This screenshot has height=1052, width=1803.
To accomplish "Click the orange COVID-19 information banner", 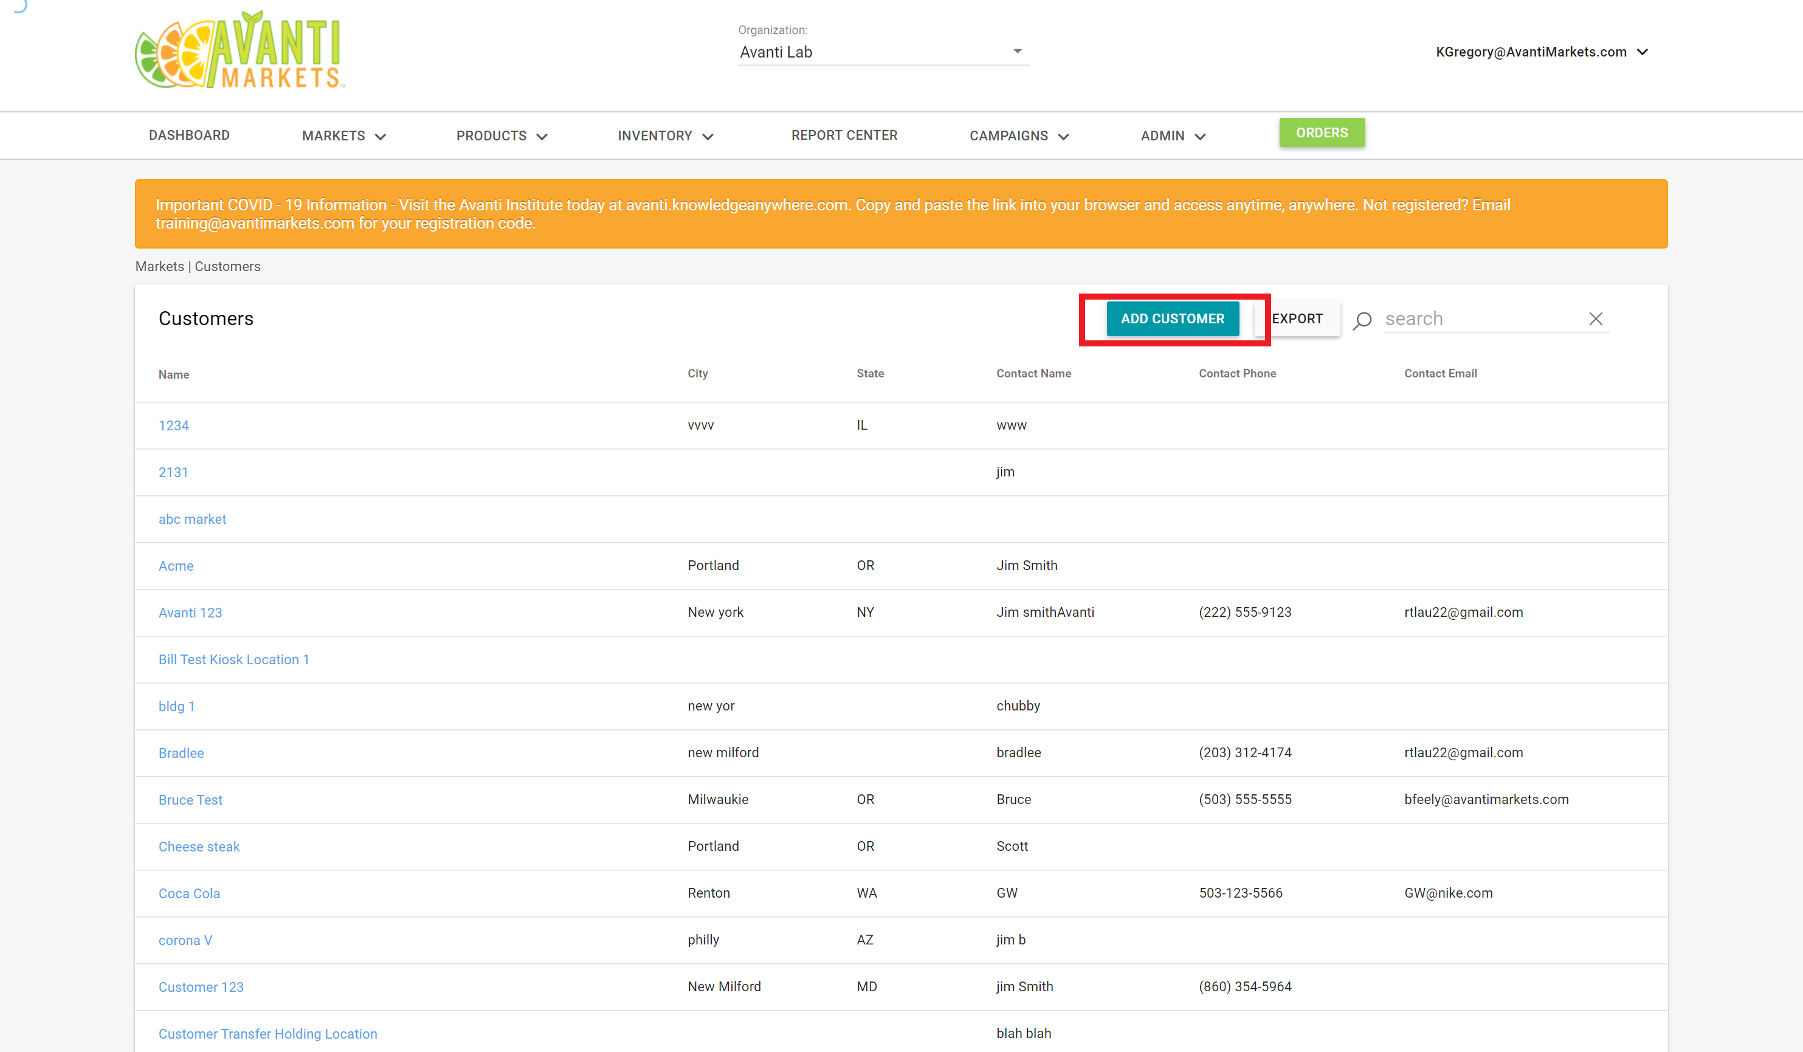I will [x=901, y=214].
